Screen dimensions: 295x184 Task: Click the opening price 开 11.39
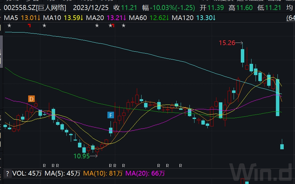pyautogui.click(x=212, y=8)
